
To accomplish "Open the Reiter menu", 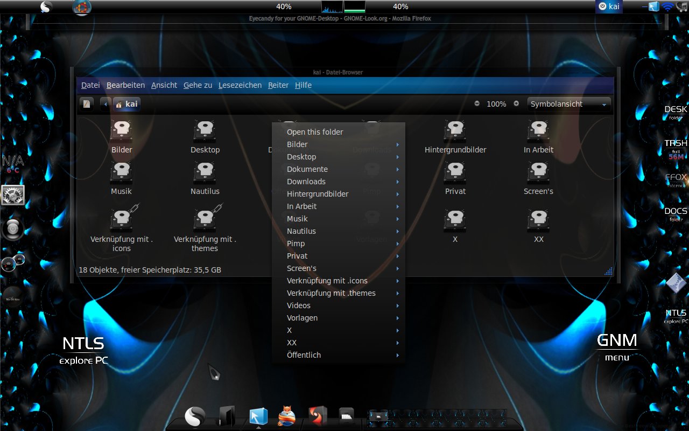I will point(278,85).
